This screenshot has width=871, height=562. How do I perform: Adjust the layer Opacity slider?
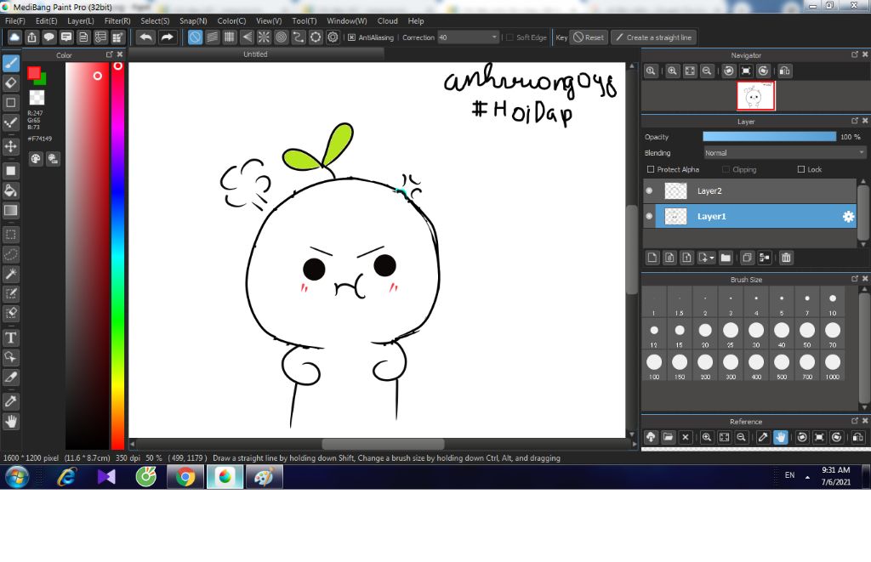[769, 137]
